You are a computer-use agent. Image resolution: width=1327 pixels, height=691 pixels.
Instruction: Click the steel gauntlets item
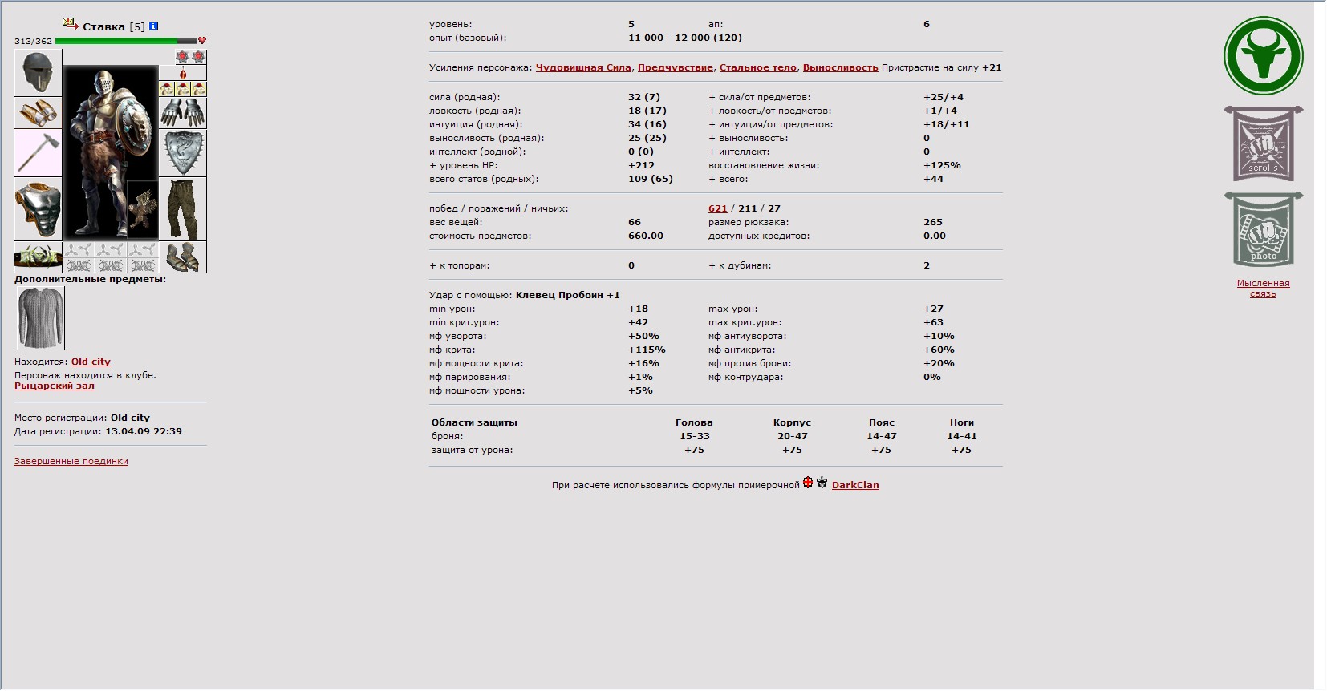[x=183, y=113]
